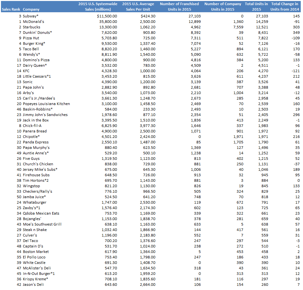The height and width of the screenshot is (290, 303).
Task: Select the Papa Murphy's cell
Action: coord(36,148)
